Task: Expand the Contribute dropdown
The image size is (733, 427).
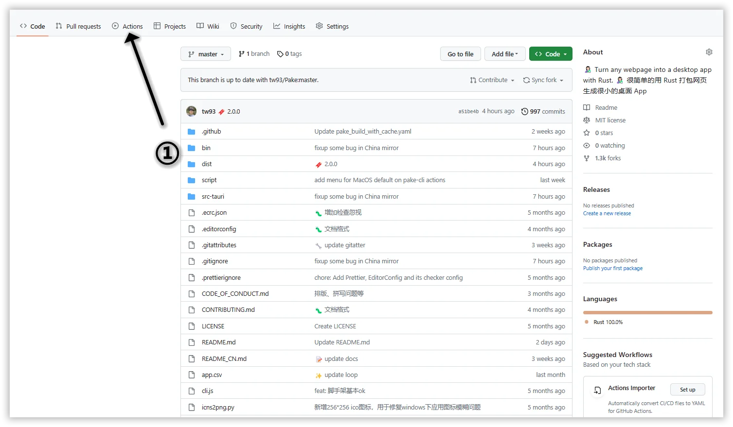Action: coord(492,80)
